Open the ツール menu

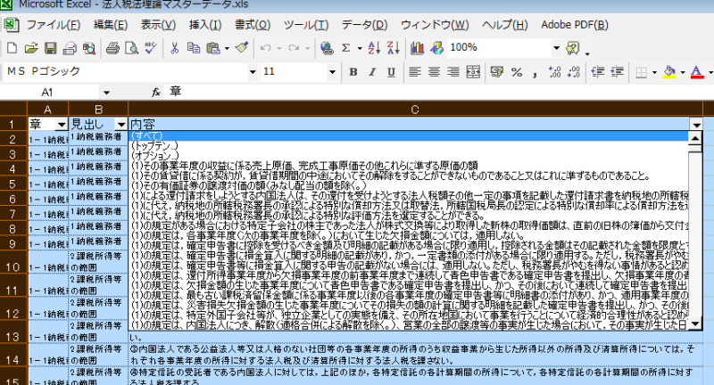306,25
